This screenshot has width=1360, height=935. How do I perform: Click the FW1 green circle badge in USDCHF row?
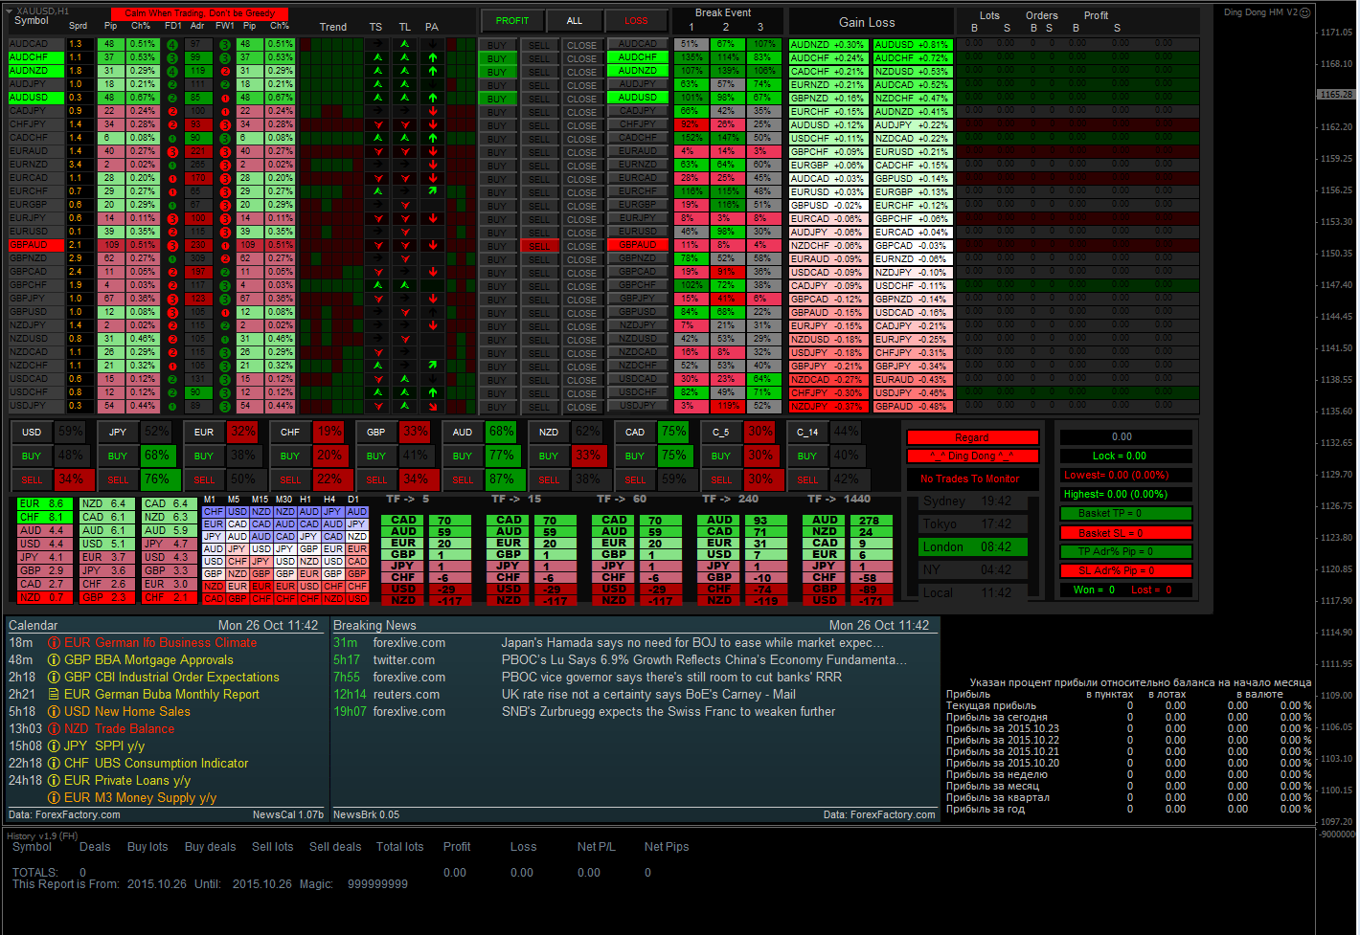click(225, 392)
